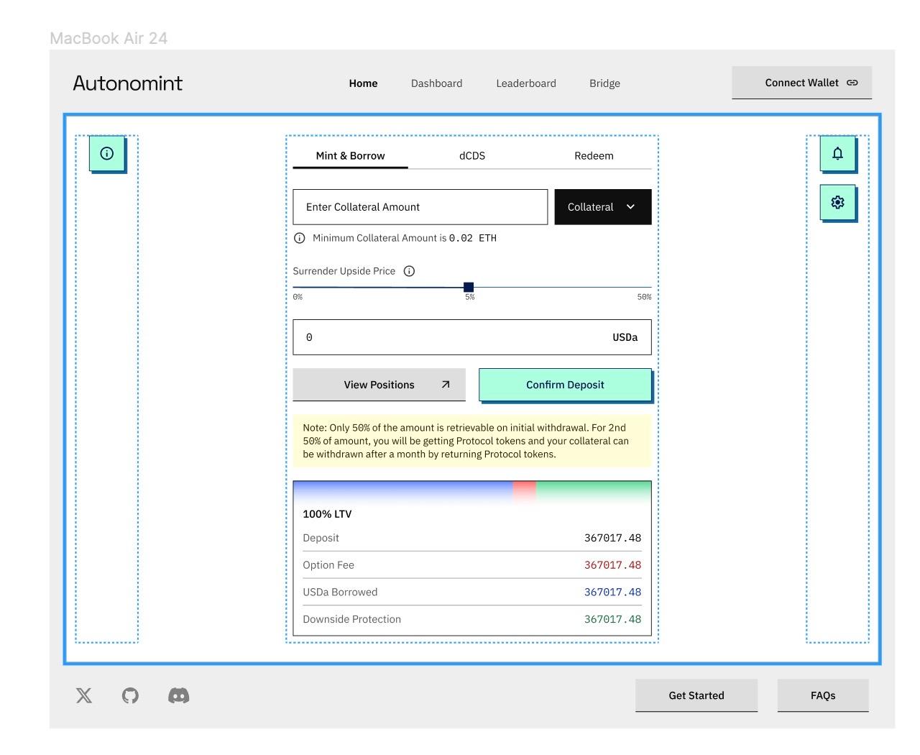This screenshot has width=920, height=755.
Task: Expand the Collateral dropdown
Action: (603, 207)
